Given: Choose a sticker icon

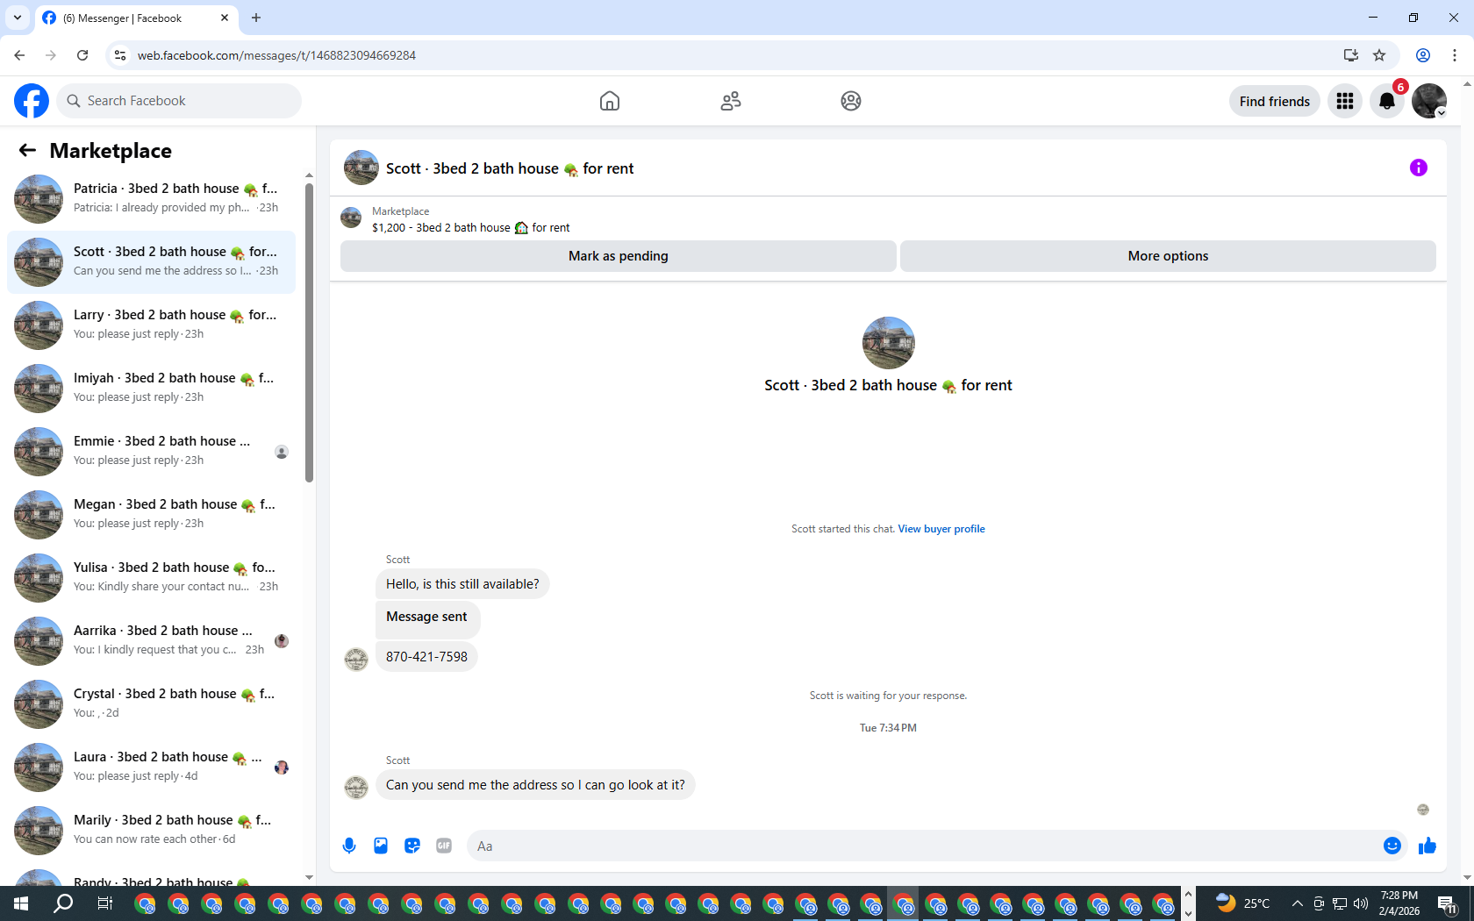Looking at the screenshot, I should tap(412, 846).
